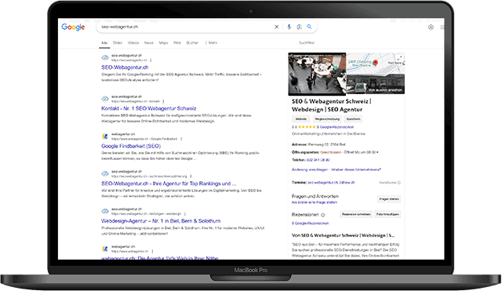Screen dimensions: 502x298
Task: Open the Suchfilter options
Action: 307,43
